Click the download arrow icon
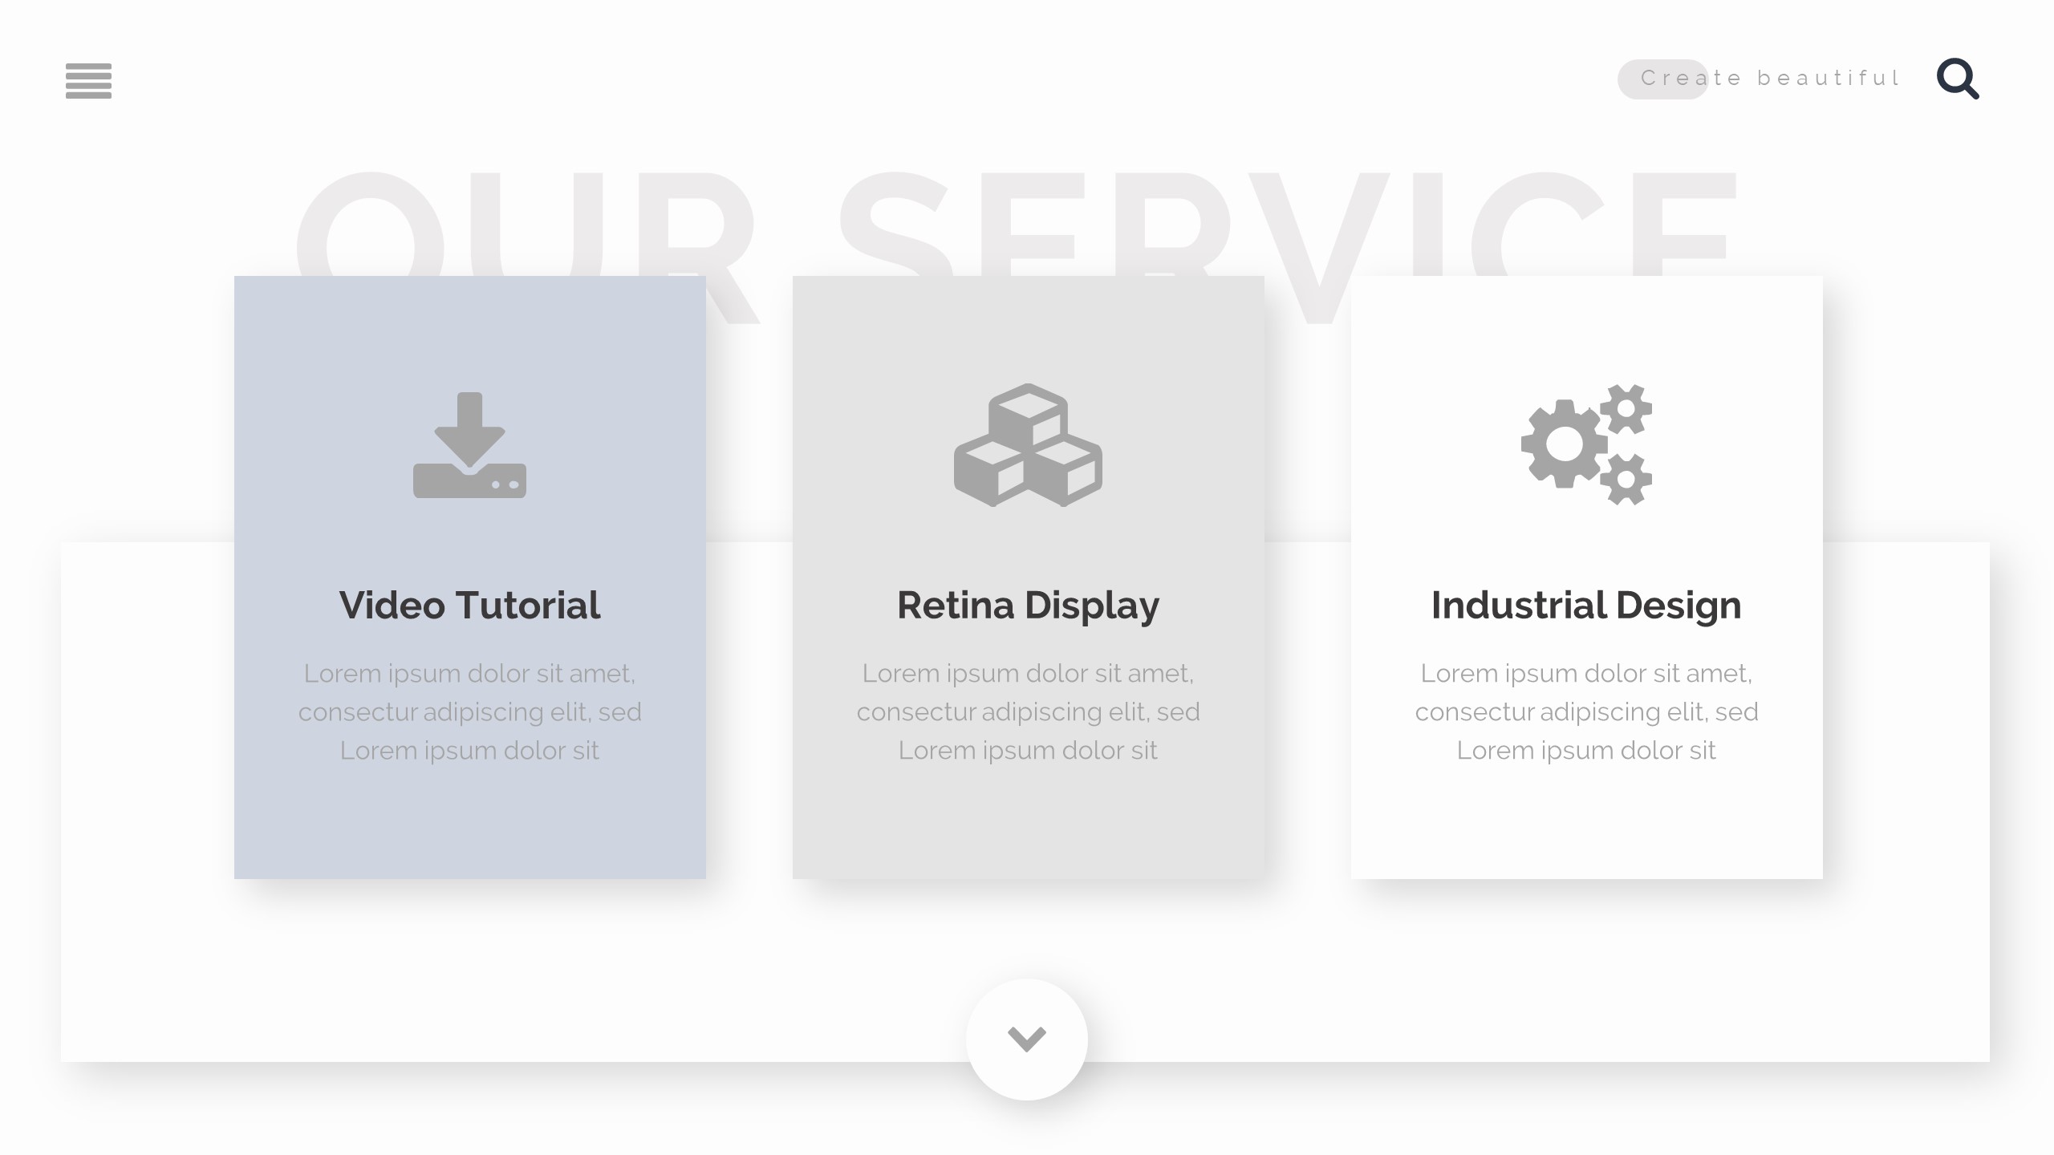Image resolution: width=2054 pixels, height=1155 pixels. pyautogui.click(x=469, y=445)
